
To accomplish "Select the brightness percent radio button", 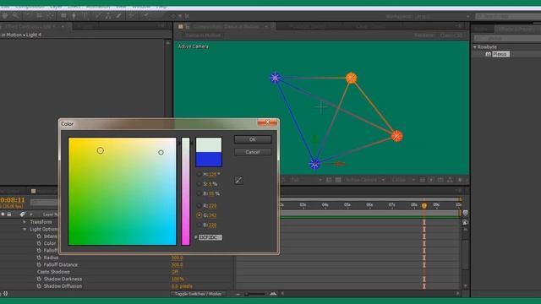I will tap(199, 193).
